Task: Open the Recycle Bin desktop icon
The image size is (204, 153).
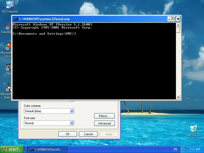Action: pos(194,131)
